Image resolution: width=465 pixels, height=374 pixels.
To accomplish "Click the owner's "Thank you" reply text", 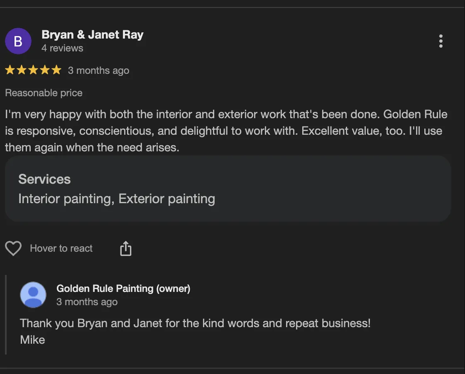I will pyautogui.click(x=195, y=323).
